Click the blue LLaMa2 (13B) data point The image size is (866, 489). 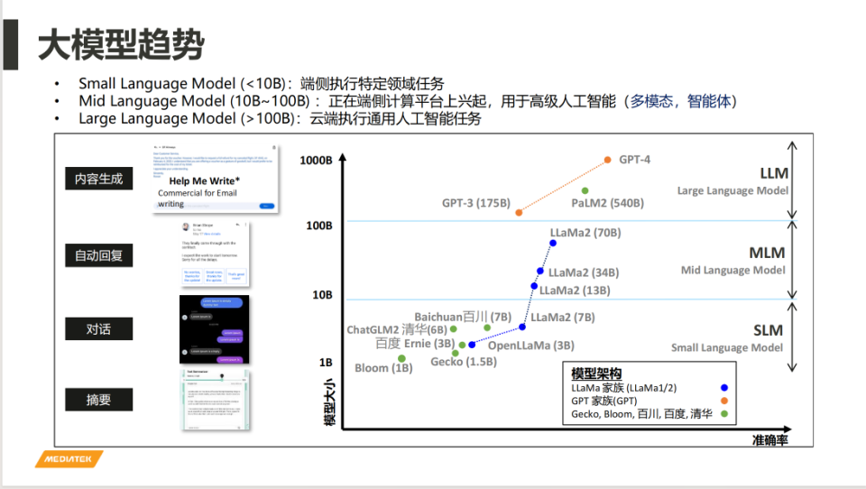pyautogui.click(x=534, y=286)
